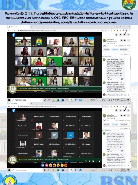Open notifications bell with red badge, upper screenshot

pos(124,35)
